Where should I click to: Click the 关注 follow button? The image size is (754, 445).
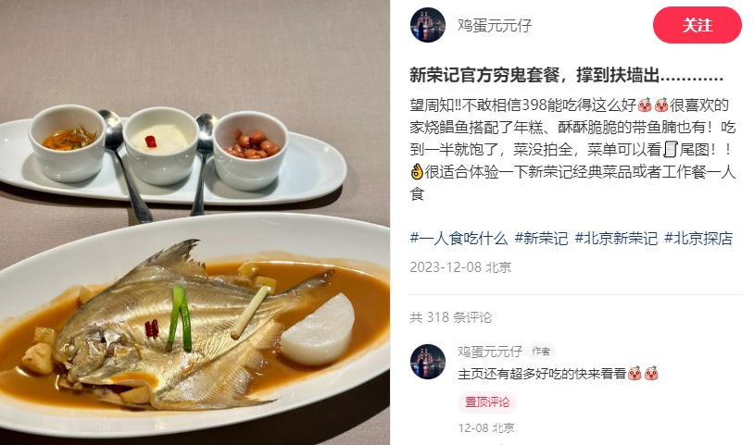pyautogui.click(x=697, y=25)
